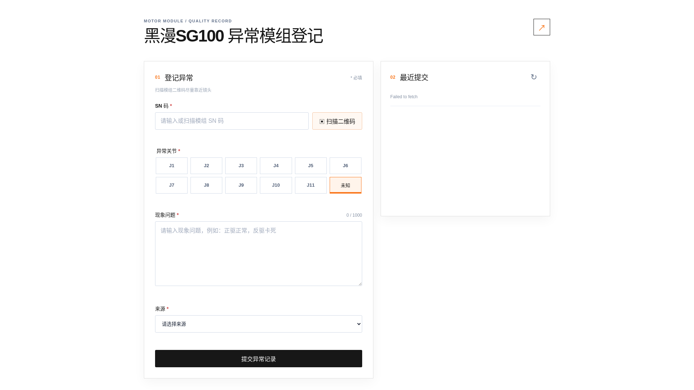Select joint J1
Screen dimensions: 694x390
click(172, 166)
